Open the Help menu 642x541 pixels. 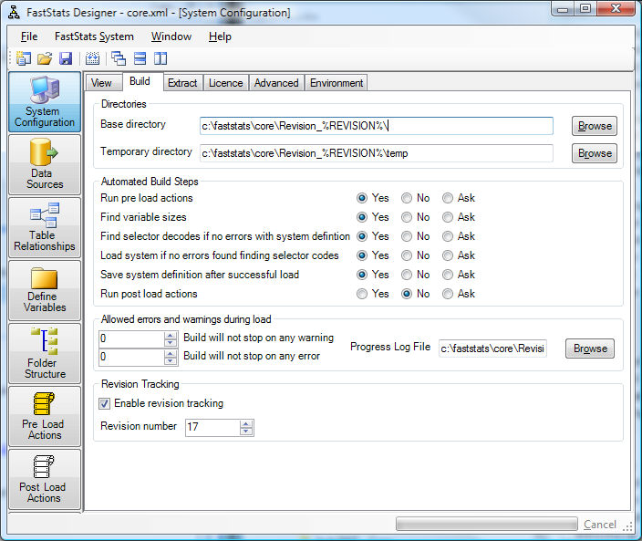[x=220, y=36]
